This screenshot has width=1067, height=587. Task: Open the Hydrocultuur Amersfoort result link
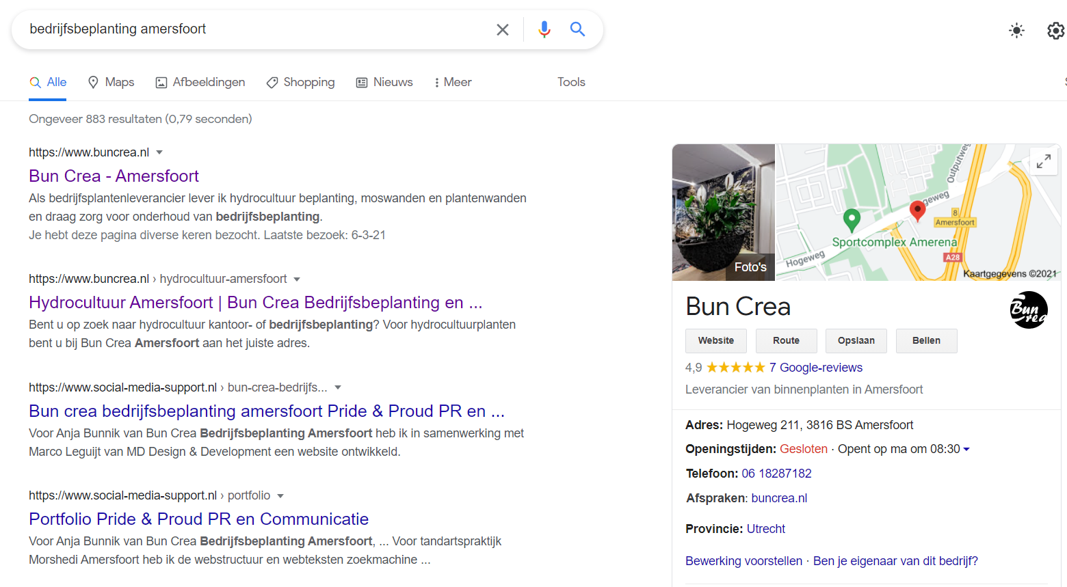pos(256,303)
